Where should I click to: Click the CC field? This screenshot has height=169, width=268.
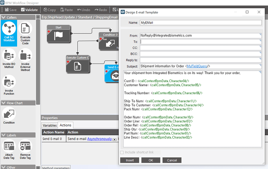pos(201,48)
